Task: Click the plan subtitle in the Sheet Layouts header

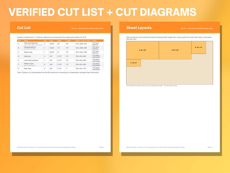Action: click(197, 28)
